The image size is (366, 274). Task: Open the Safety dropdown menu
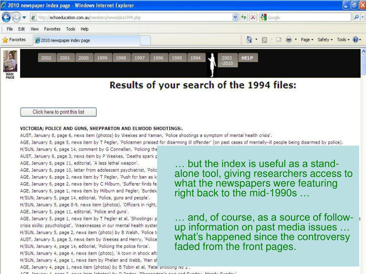point(325,40)
